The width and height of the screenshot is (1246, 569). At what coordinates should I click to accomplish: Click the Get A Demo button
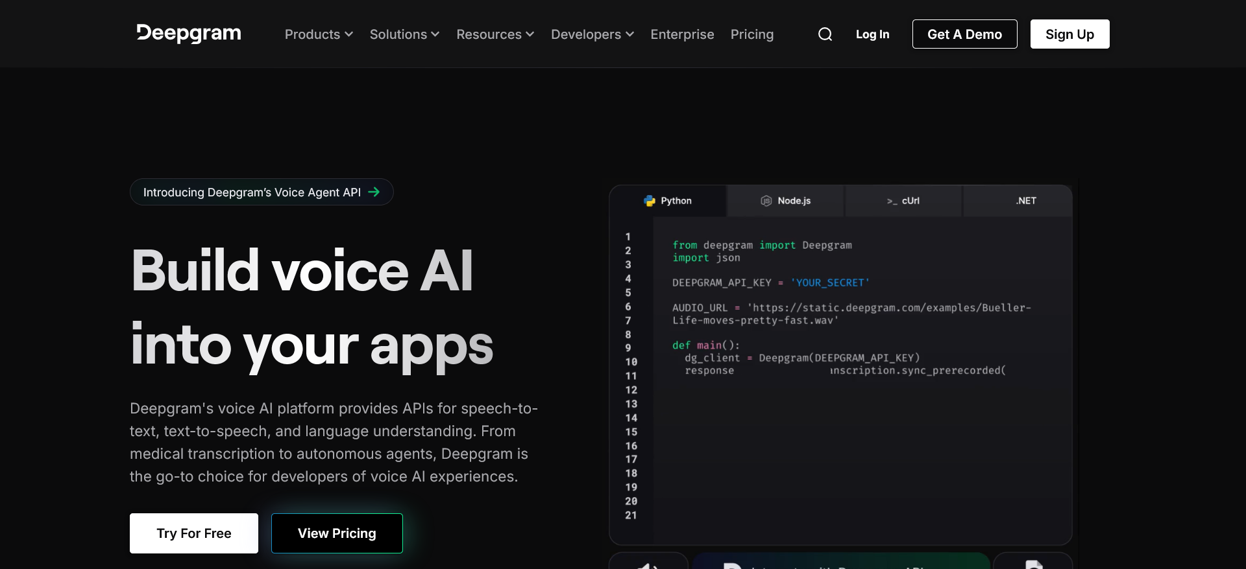point(964,34)
